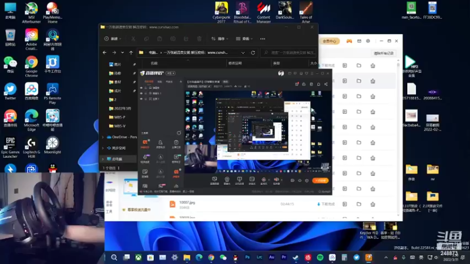Select the M85-P folder in navigation pane

pyautogui.click(x=117, y=117)
